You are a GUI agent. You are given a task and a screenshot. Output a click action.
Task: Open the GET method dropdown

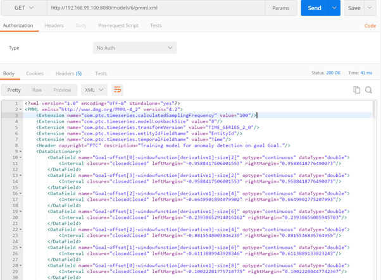24,8
